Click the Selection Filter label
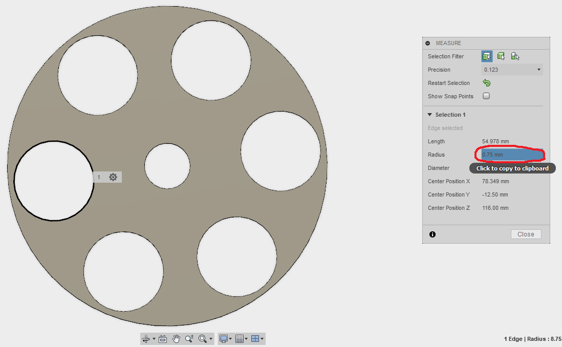Viewport: 562px width, 347px height. point(445,56)
